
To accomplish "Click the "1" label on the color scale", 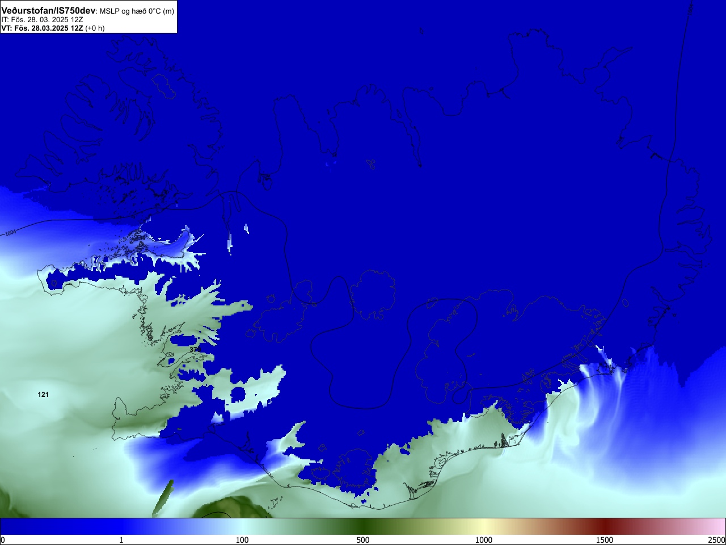I will (121, 540).
